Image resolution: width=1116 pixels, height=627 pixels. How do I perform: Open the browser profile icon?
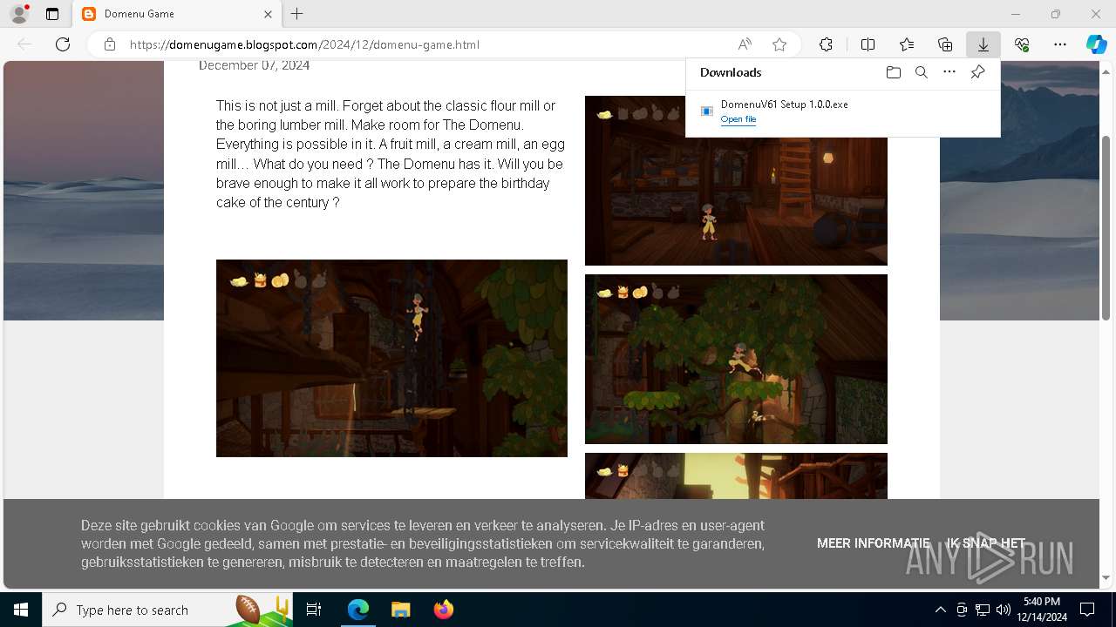point(19,14)
